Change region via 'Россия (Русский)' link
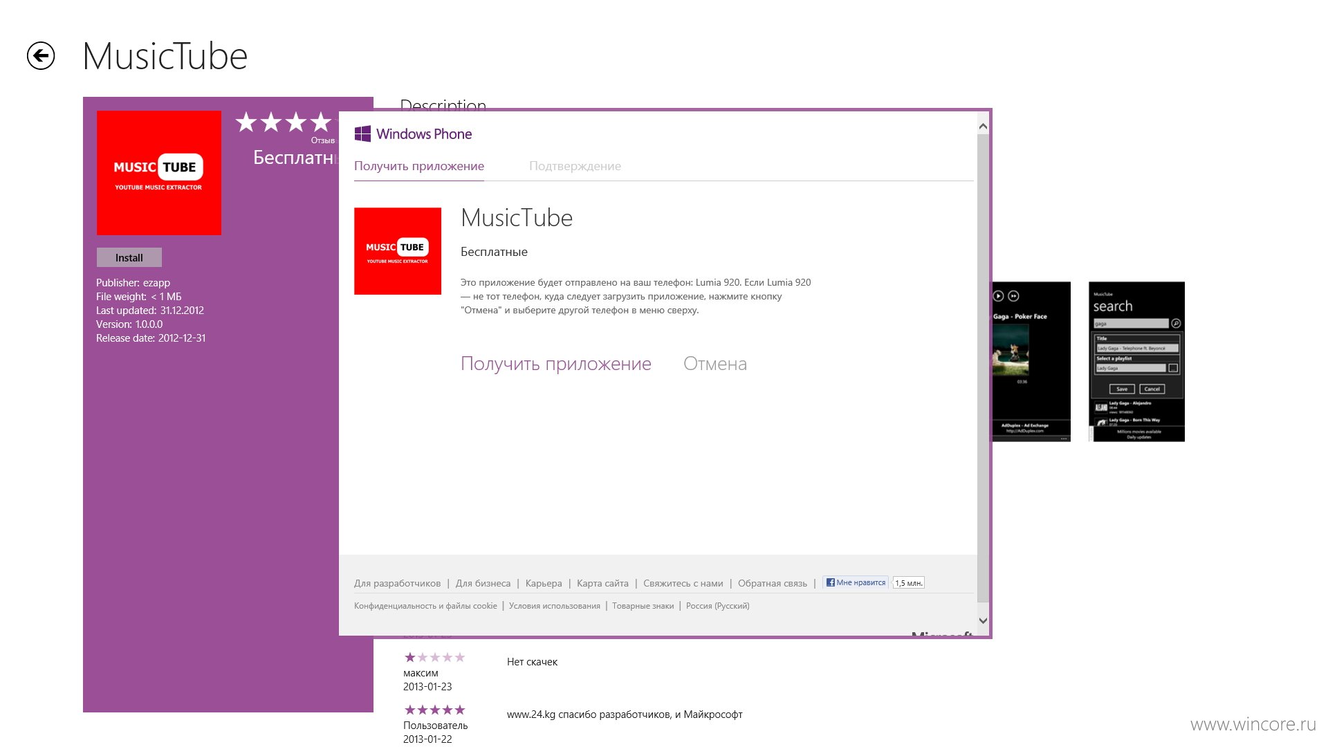This screenshot has height=747, width=1328. coord(717,606)
